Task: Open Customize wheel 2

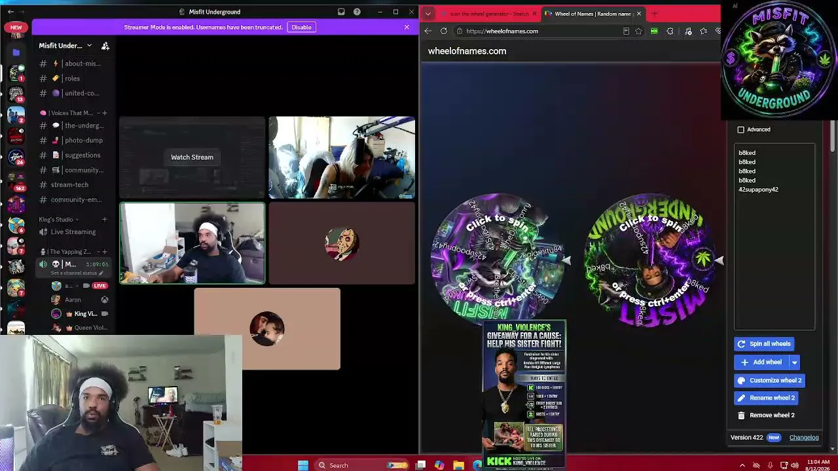Action: (769, 381)
